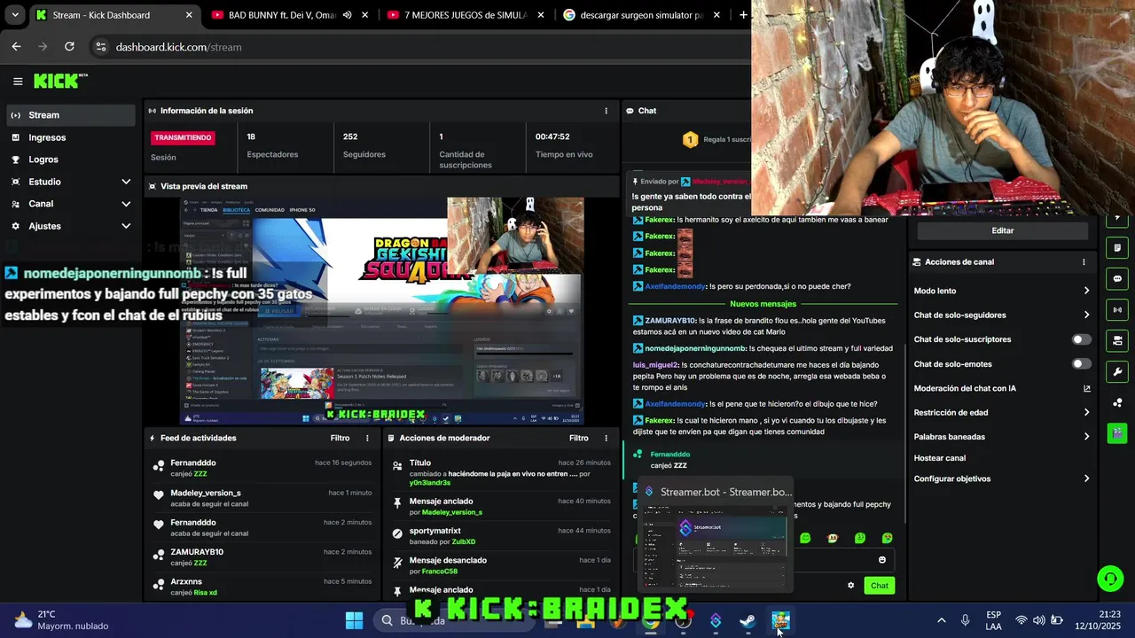Go back with the browser back arrow
The width and height of the screenshot is (1135, 638).
(x=16, y=47)
